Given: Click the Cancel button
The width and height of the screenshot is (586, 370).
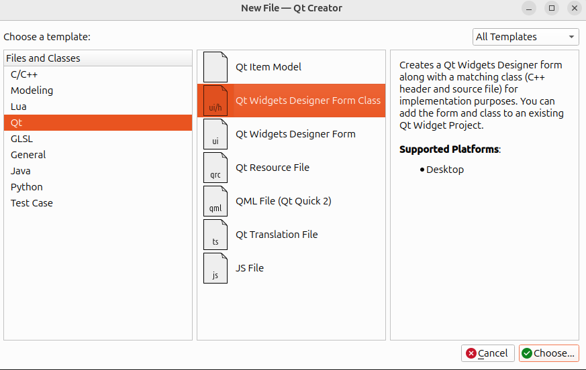Looking at the screenshot, I should (x=488, y=353).
